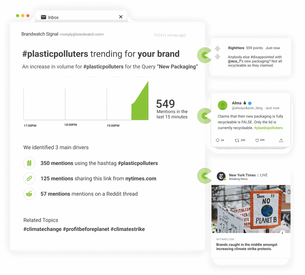Open the #climatechange related topic
305x275 pixels.
click(x=42, y=229)
